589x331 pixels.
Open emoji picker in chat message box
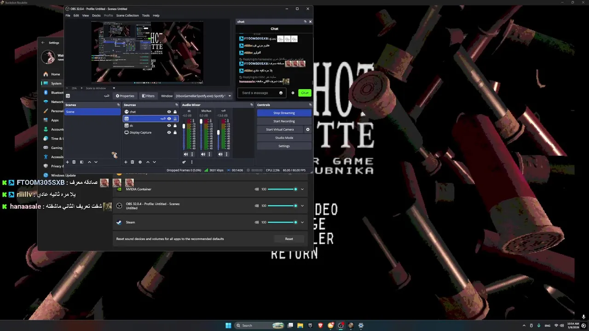(281, 93)
